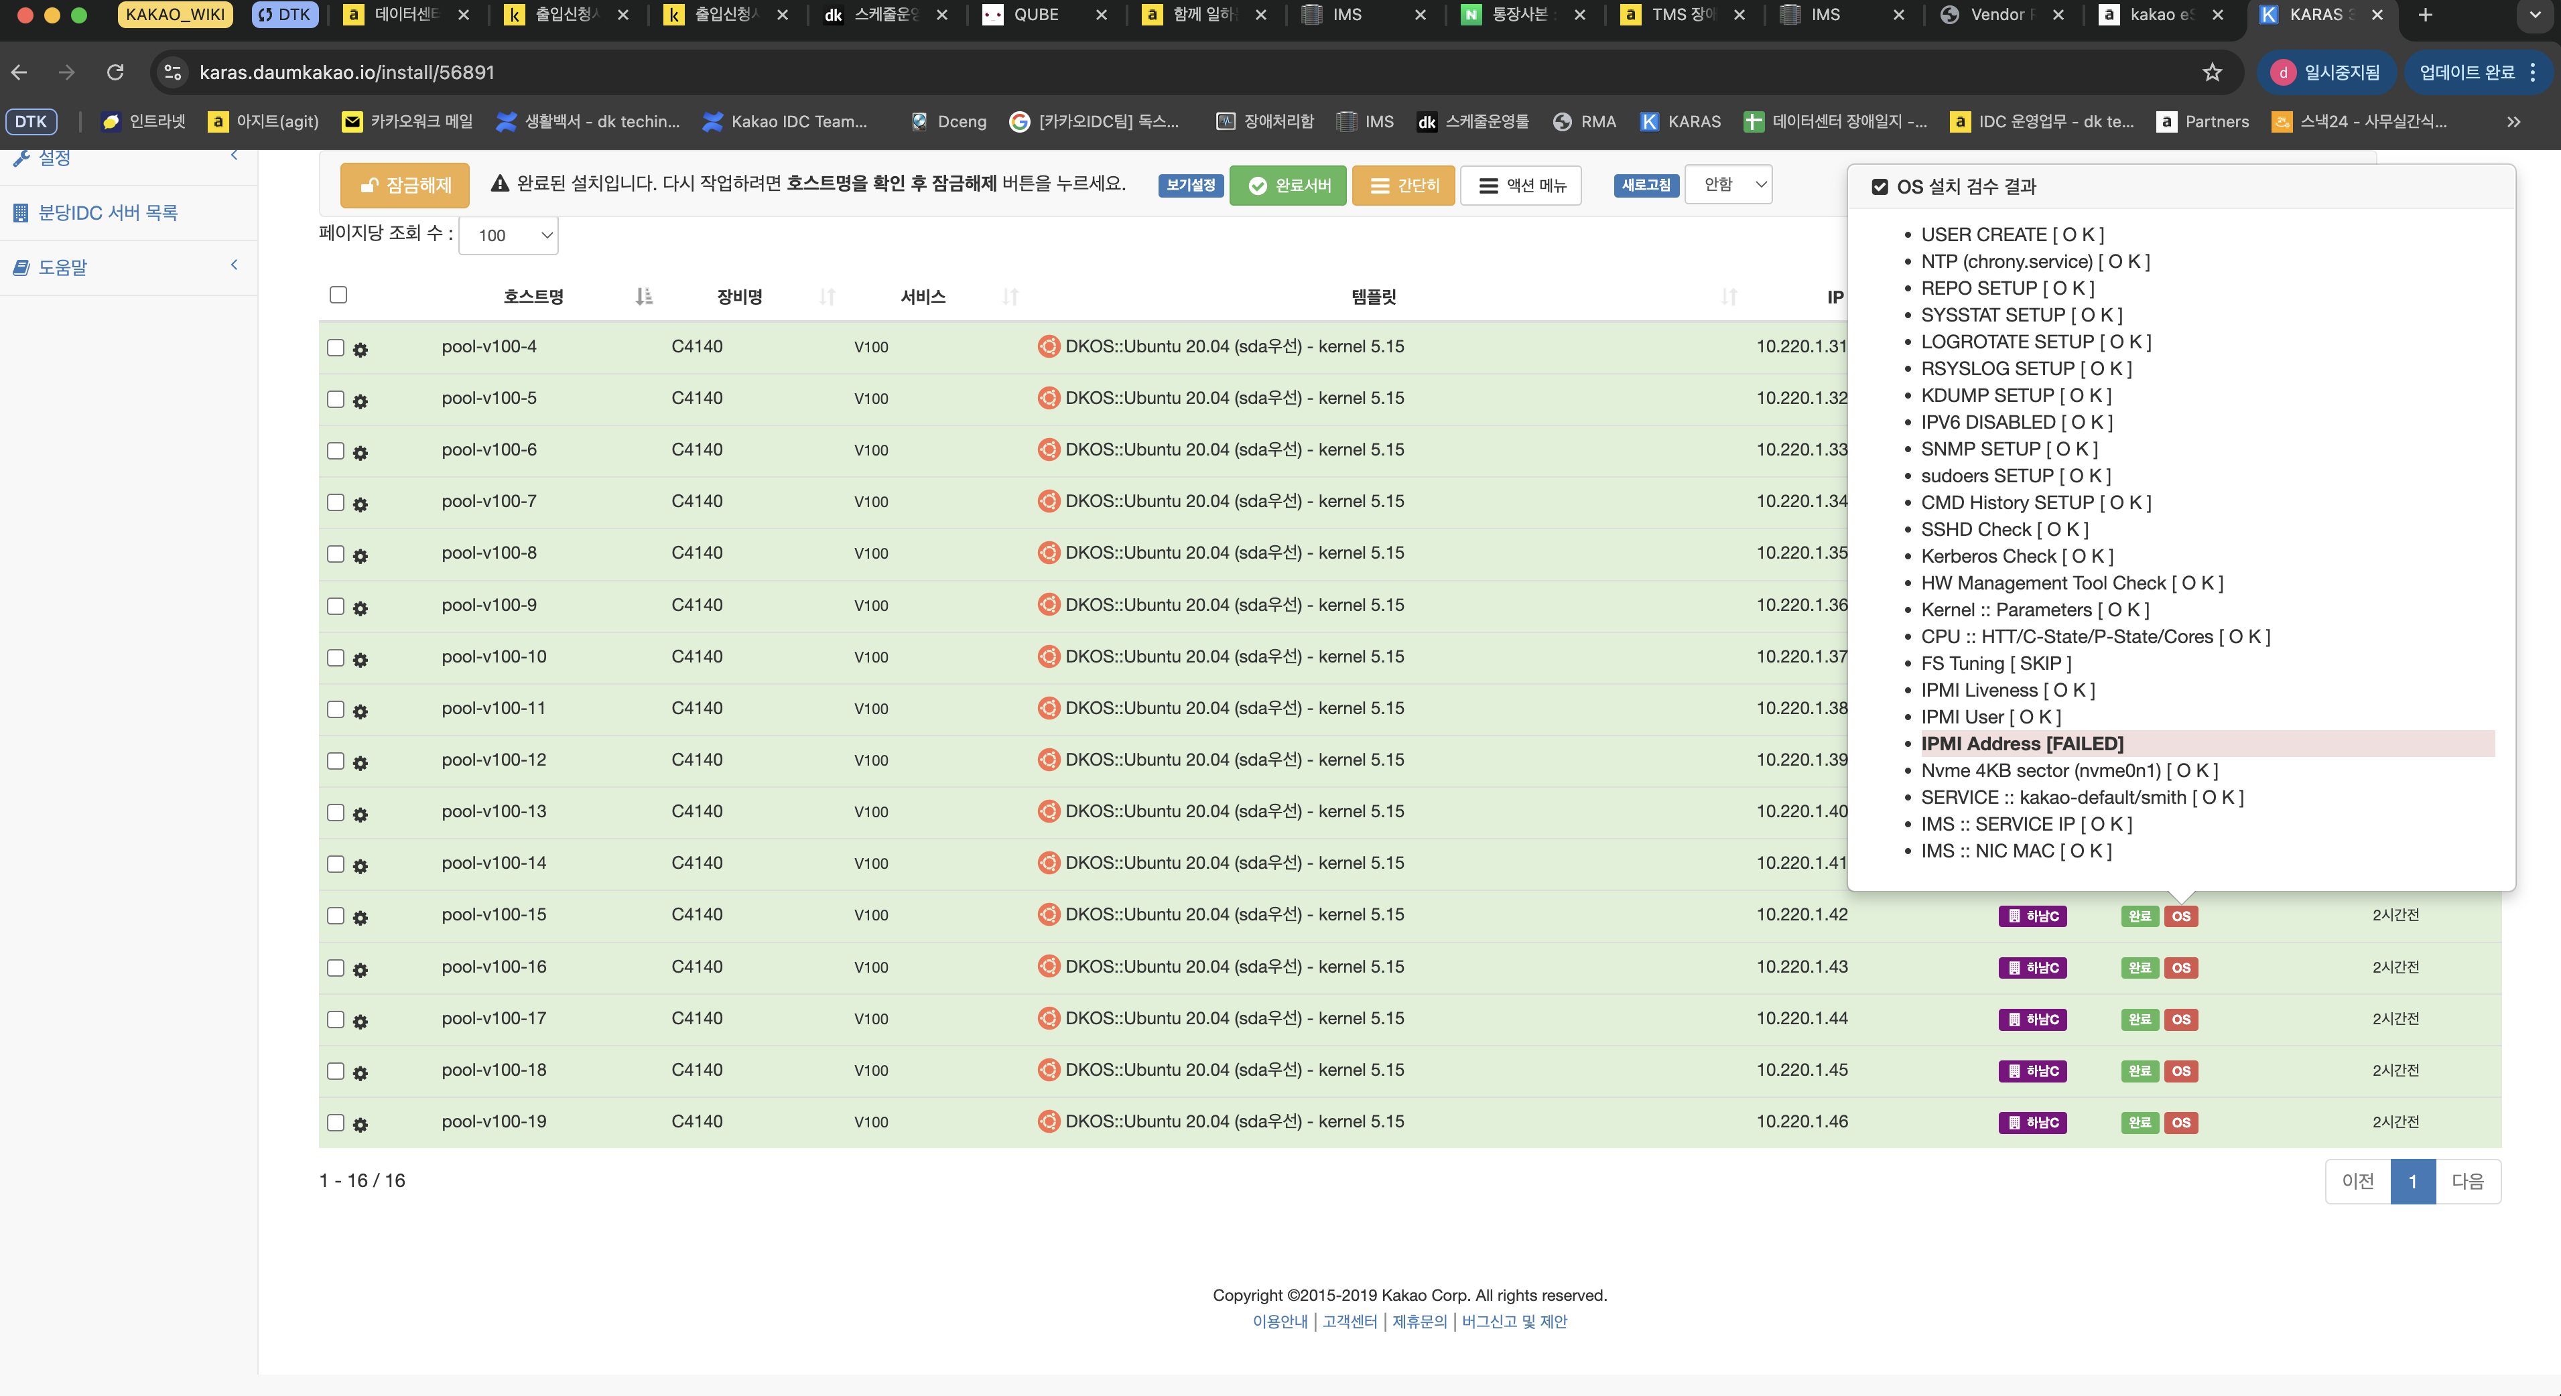Open KARAS bookmark in bookmarks bar
This screenshot has height=1396, width=2561.
(1680, 121)
